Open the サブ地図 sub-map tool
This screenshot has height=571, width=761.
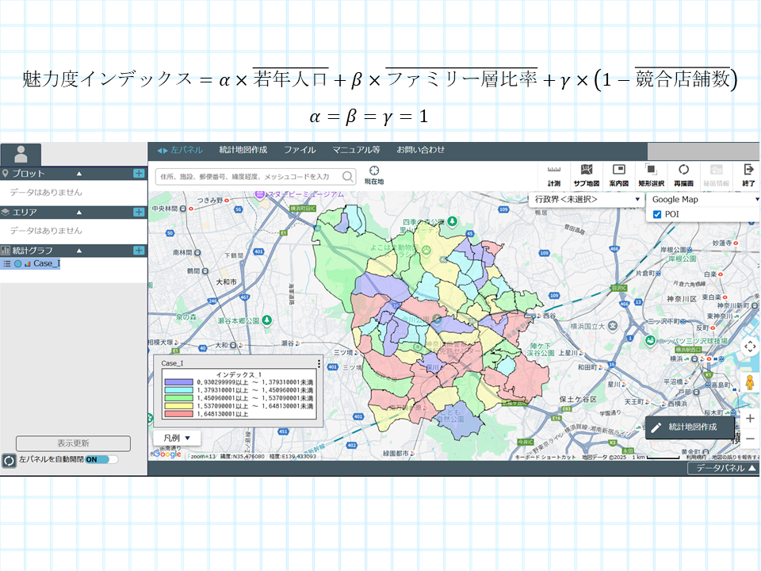[586, 174]
